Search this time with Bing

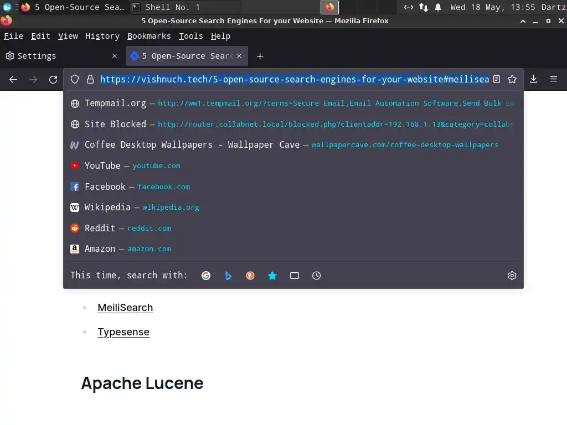tap(228, 276)
